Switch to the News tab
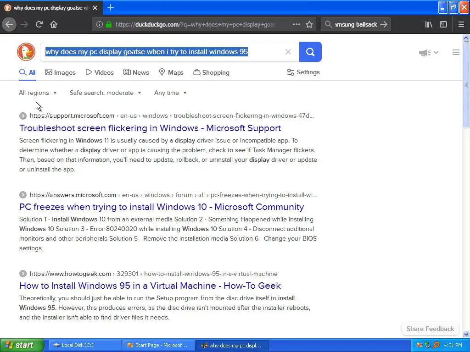This screenshot has height=352, width=470. point(136,72)
